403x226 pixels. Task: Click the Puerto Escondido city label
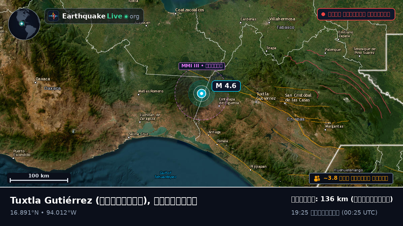point(22,153)
